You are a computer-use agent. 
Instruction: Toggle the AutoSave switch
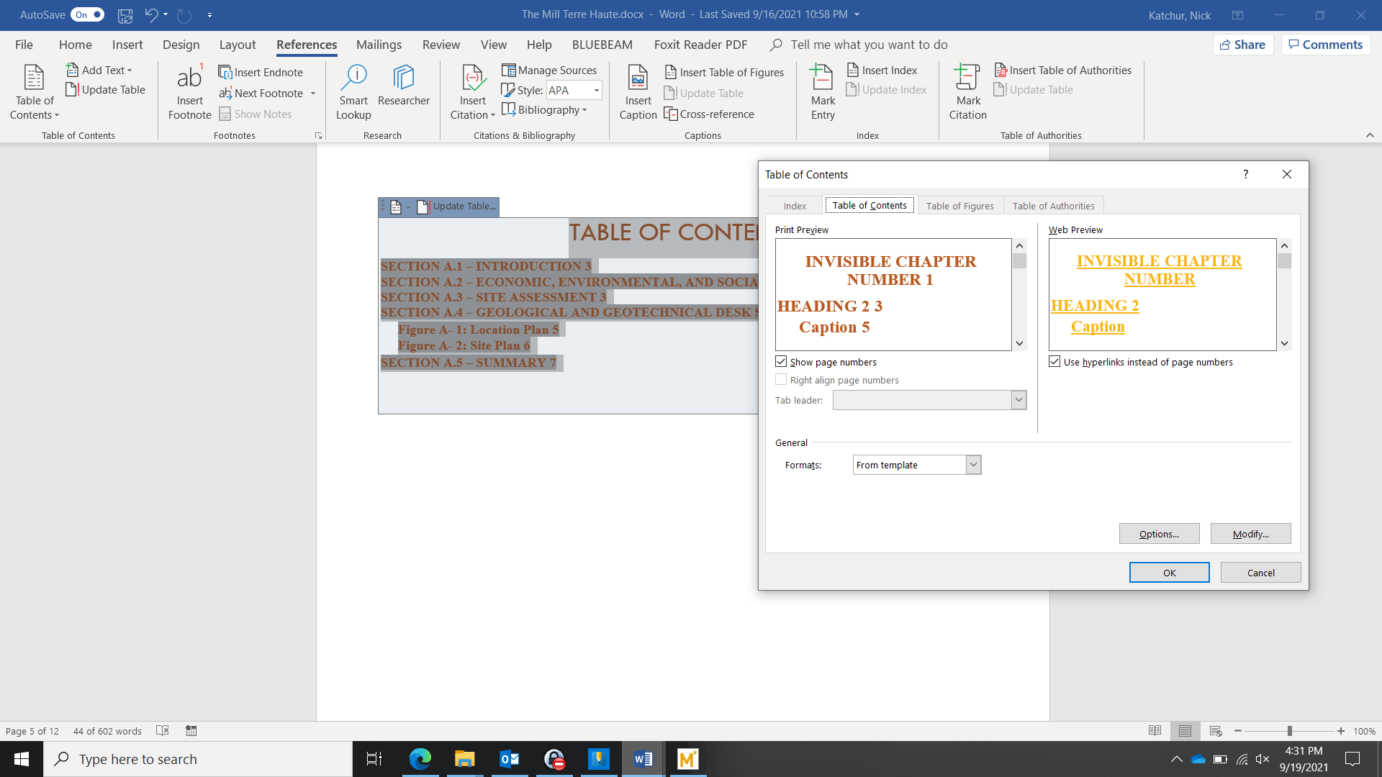point(89,14)
